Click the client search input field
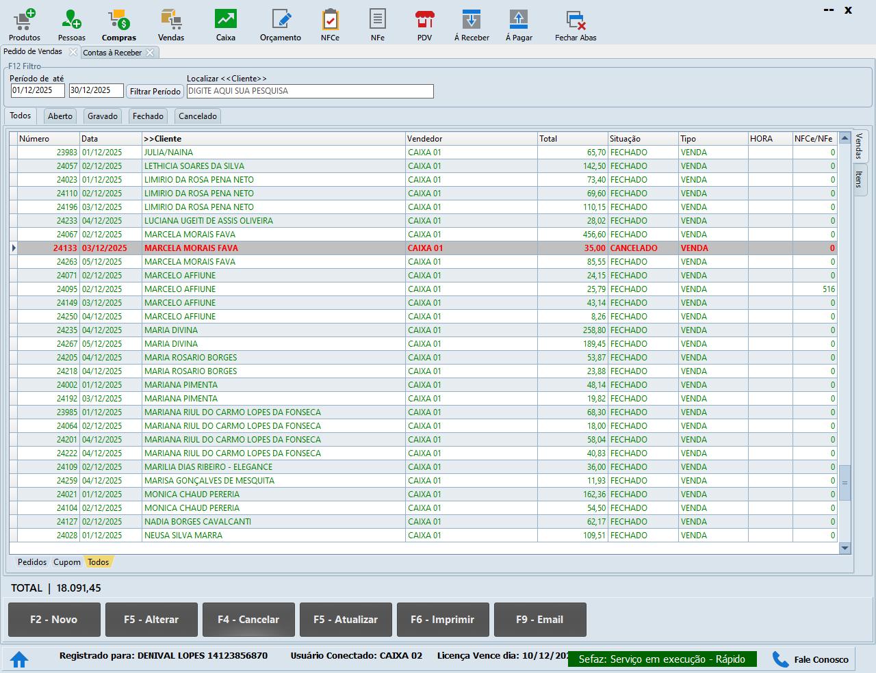This screenshot has height=673, width=876. point(310,91)
